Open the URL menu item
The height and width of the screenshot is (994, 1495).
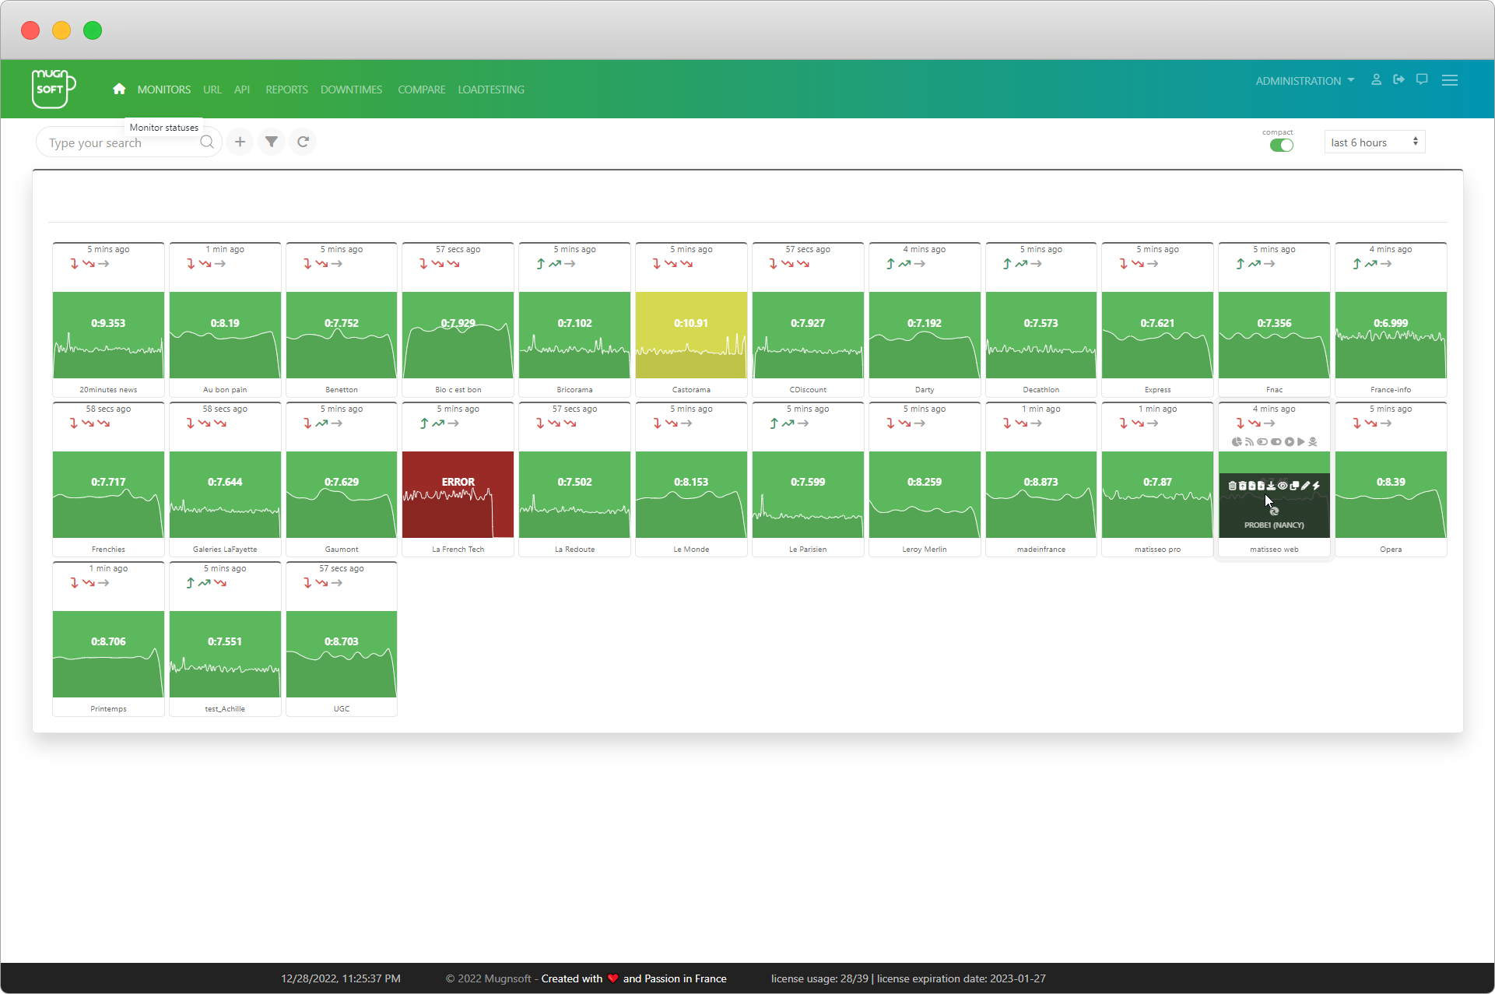click(x=212, y=90)
